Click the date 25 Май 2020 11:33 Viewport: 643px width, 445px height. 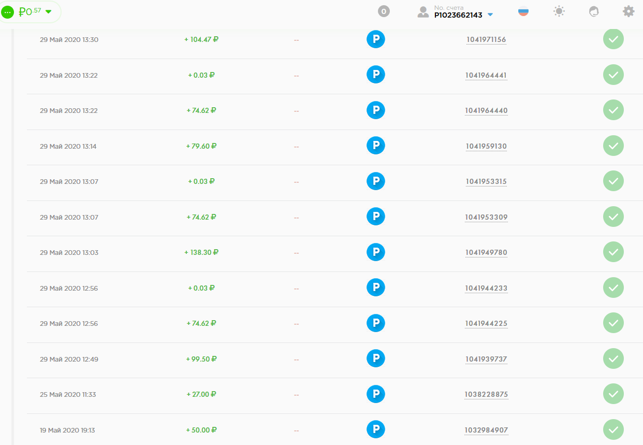tap(68, 395)
